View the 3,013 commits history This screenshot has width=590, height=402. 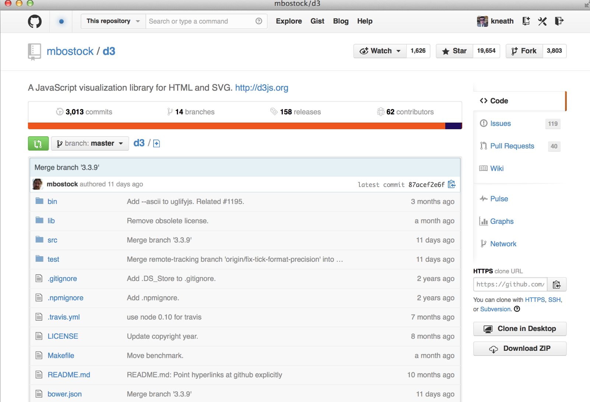click(x=84, y=112)
